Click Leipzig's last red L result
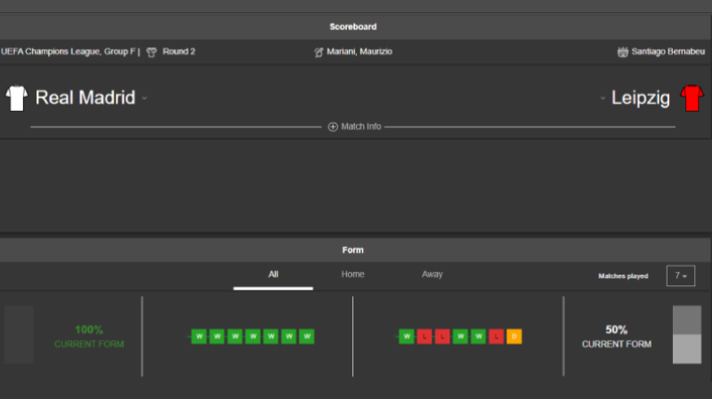 497,337
